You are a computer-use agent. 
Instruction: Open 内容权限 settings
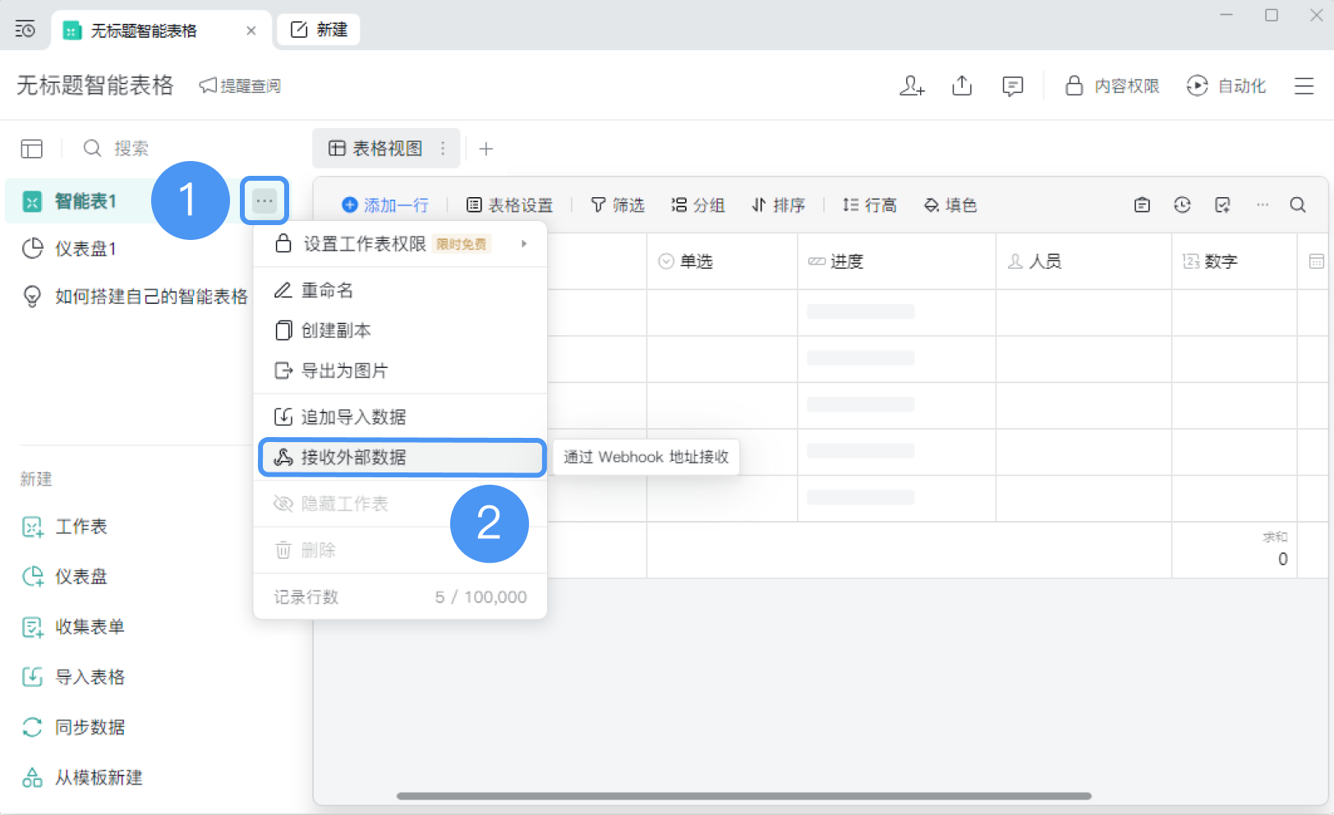coord(1112,85)
